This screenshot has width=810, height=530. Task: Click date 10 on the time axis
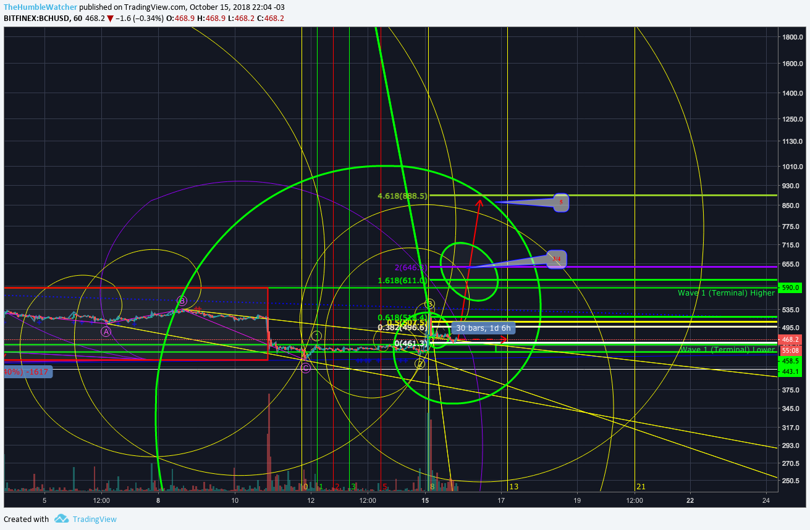click(x=235, y=500)
